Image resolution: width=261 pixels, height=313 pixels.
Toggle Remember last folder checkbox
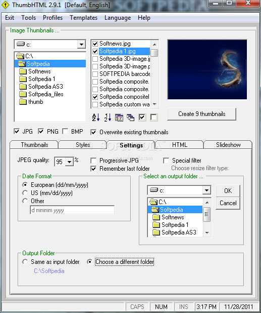coord(93,169)
